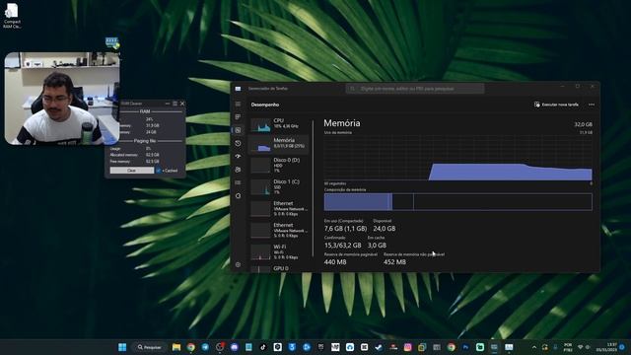Open Chrome icon beside Photoshop in taskbar
The height and width of the screenshot is (355, 631).
(452, 347)
